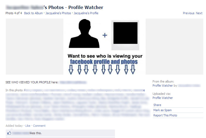Select Report This Photo option
This screenshot has width=206, height=138.
pos(165,115)
